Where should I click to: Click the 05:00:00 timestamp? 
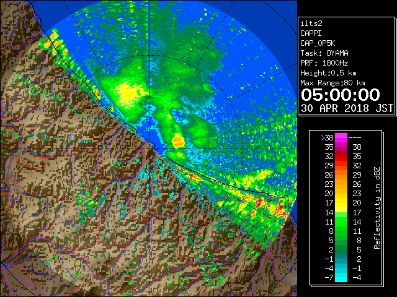point(341,95)
